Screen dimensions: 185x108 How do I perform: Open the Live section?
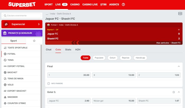[58, 4]
